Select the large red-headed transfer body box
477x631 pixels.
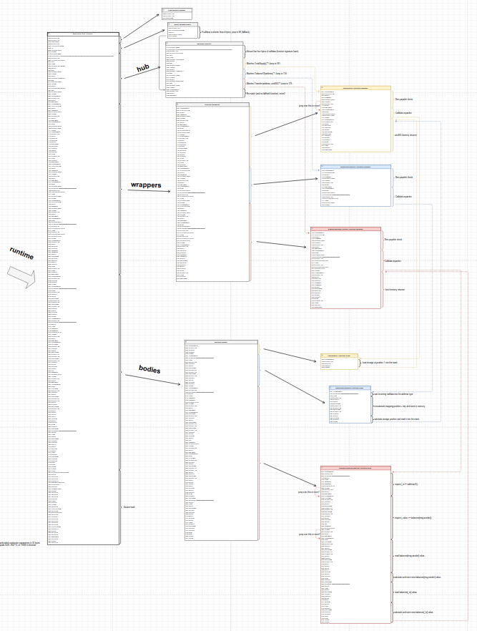click(355, 544)
